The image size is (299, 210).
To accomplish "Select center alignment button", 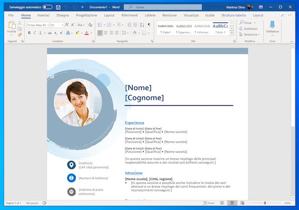I will click(x=105, y=33).
